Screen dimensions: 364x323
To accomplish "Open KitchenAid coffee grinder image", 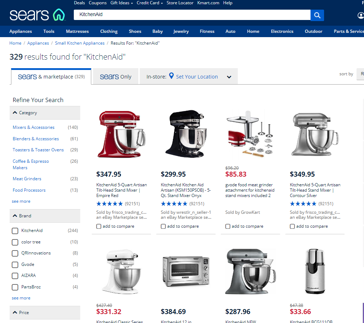I will click(315, 271).
